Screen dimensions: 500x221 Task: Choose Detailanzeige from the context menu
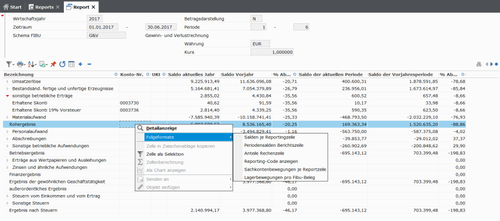tap(184, 129)
